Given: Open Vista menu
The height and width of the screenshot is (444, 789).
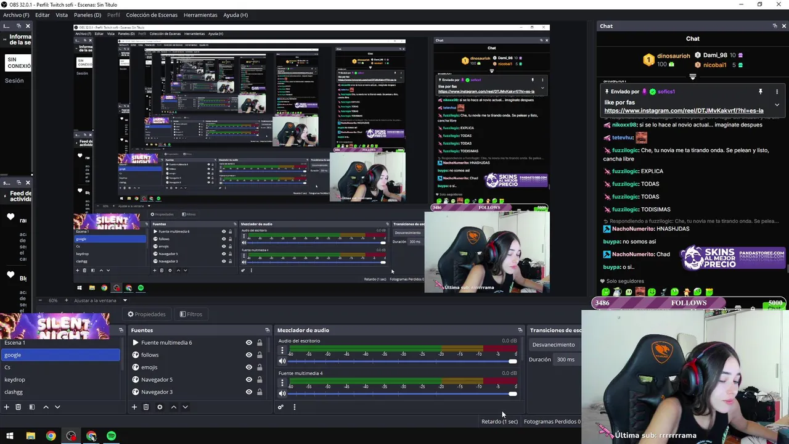Looking at the screenshot, I should tap(62, 15).
